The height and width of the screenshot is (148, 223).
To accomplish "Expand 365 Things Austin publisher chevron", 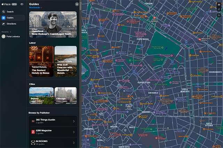I will pos(74,121).
